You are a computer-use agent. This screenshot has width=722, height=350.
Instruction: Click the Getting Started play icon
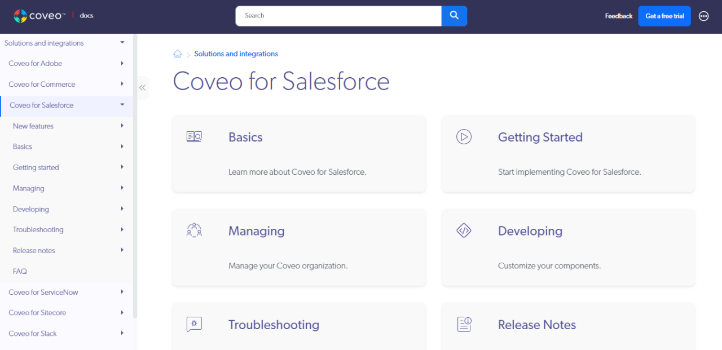point(464,136)
